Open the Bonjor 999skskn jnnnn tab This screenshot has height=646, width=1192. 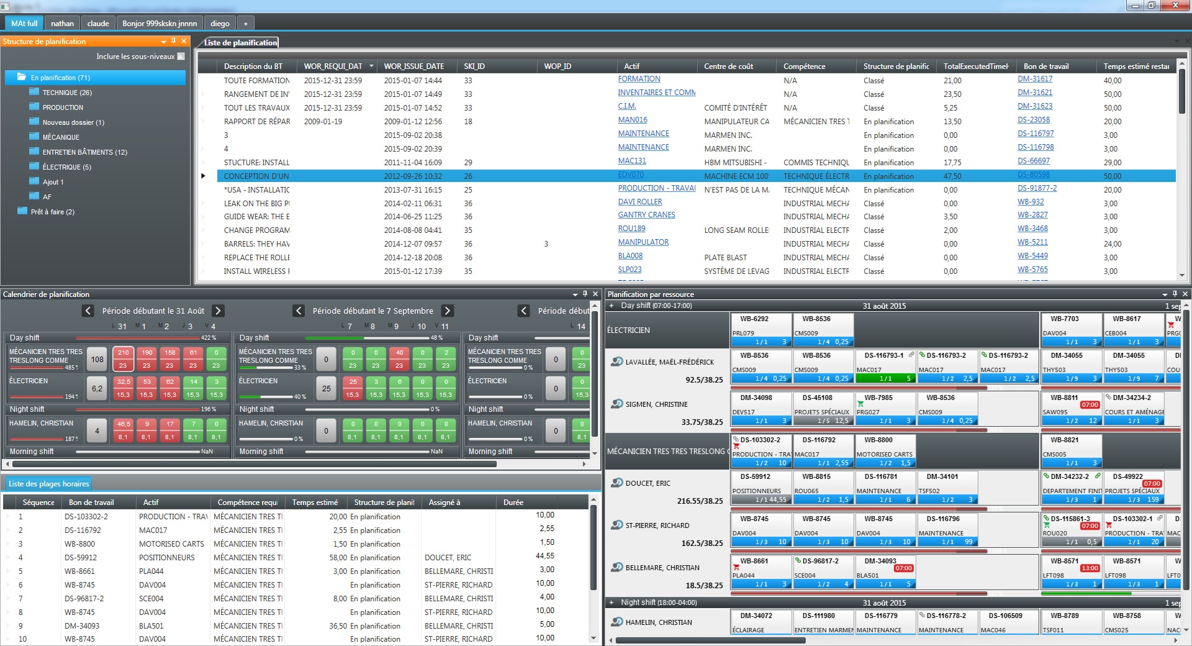point(160,24)
